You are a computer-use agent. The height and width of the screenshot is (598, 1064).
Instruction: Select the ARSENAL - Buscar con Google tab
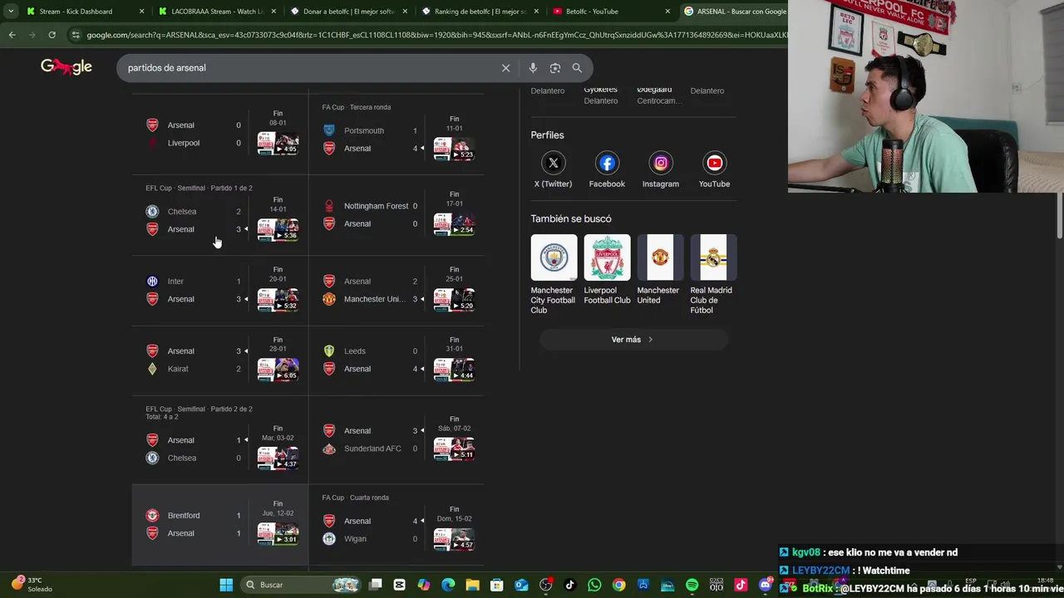(733, 12)
